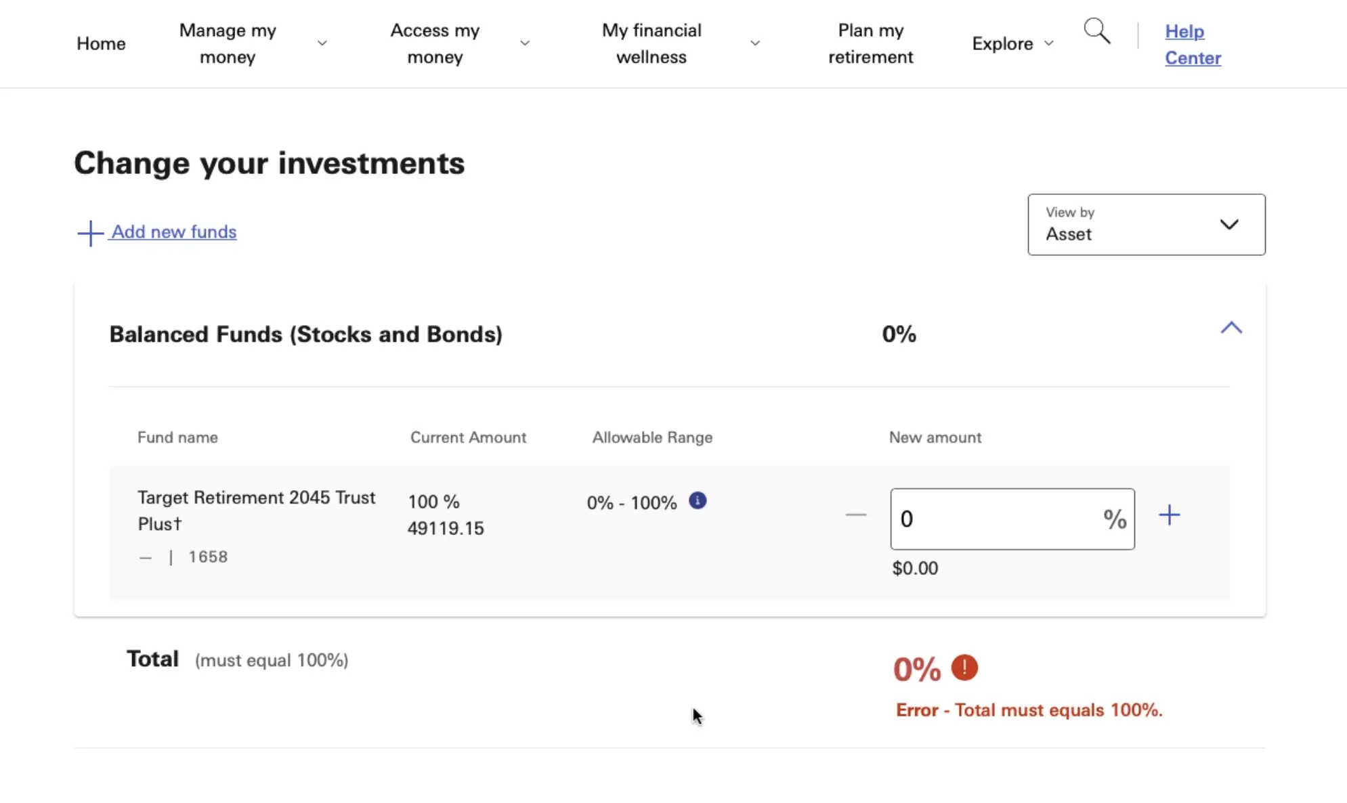
Task: Click the $0.00 amount below the input
Action: tap(915, 568)
